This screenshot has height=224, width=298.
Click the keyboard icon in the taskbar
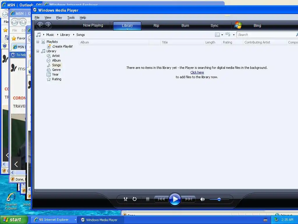click(265, 220)
